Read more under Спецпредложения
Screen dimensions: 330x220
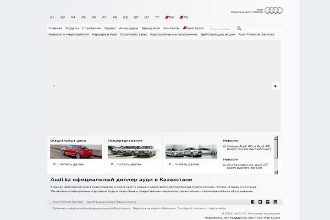pyautogui.click(x=127, y=164)
